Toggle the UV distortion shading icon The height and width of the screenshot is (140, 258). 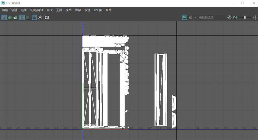point(15,17)
